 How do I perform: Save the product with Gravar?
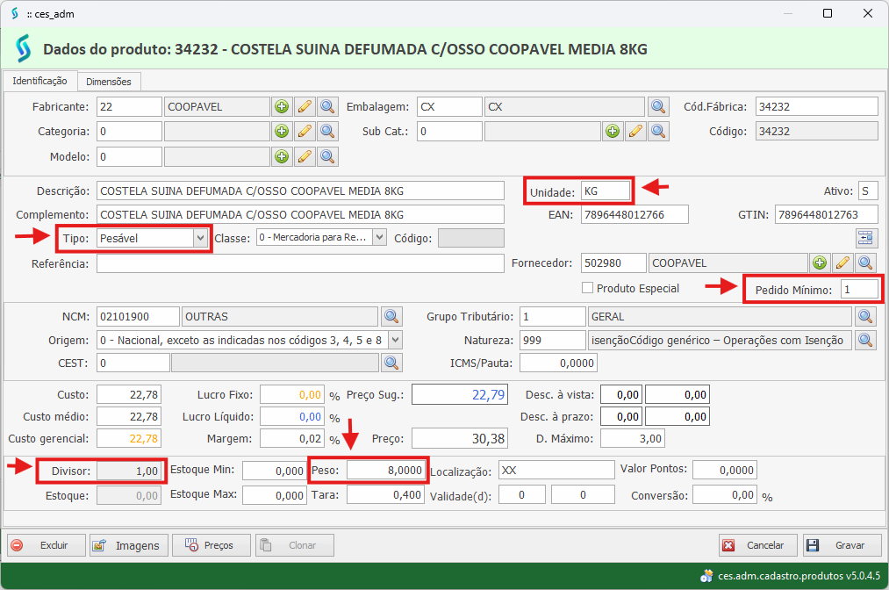pos(842,545)
